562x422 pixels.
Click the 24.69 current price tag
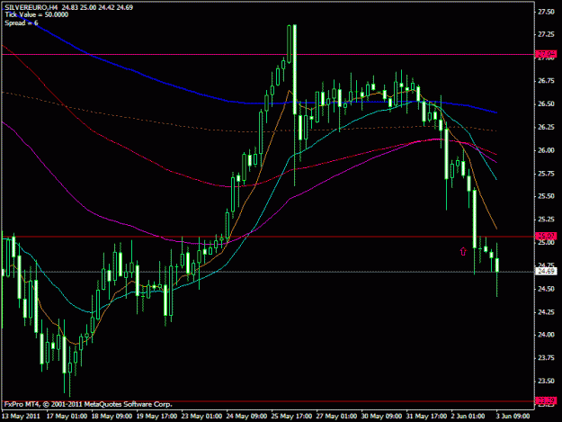(546, 272)
